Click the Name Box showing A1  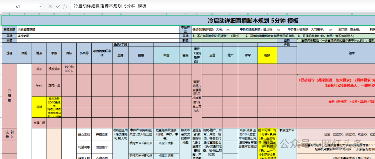click(18, 6)
